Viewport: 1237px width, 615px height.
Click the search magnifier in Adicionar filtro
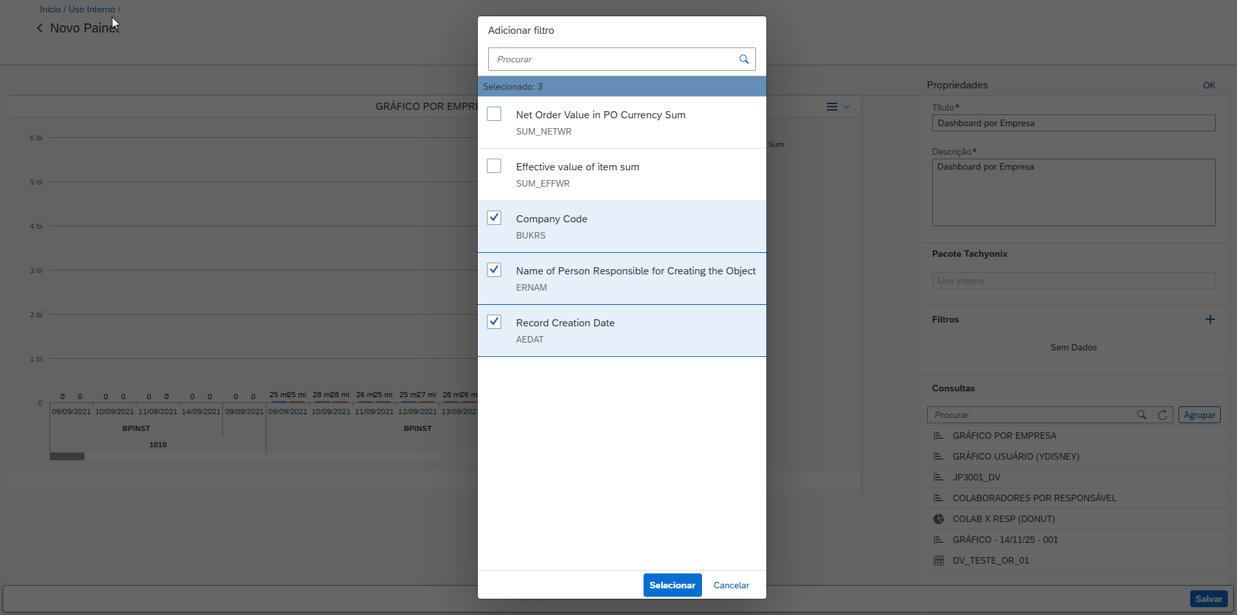tap(744, 59)
